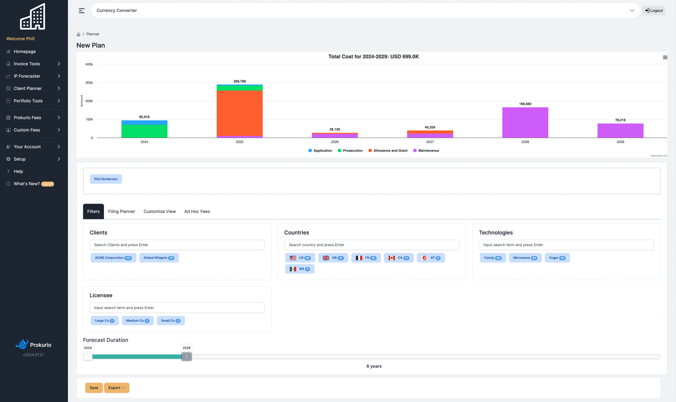Toggle the ACME Corporation client filter

113,258
